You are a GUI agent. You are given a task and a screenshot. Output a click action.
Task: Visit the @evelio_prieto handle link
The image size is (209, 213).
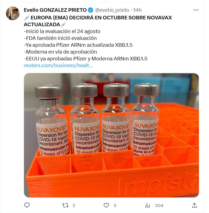[x=112, y=10]
